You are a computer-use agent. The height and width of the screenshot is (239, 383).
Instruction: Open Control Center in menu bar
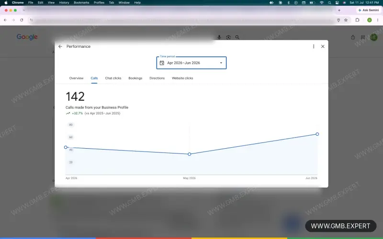click(x=337, y=3)
